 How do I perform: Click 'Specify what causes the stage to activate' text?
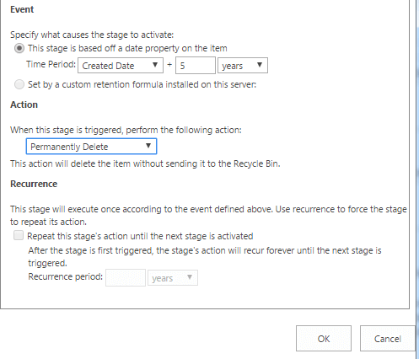point(92,35)
